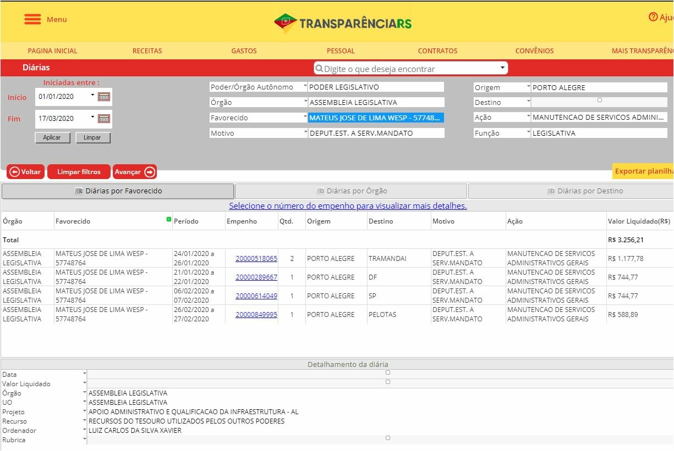Open the Fim date calendar icon
The width and height of the screenshot is (674, 451).
[x=104, y=119]
